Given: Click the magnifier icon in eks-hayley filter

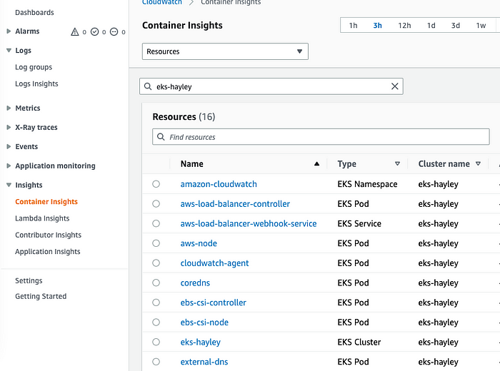Looking at the screenshot, I should 148,86.
